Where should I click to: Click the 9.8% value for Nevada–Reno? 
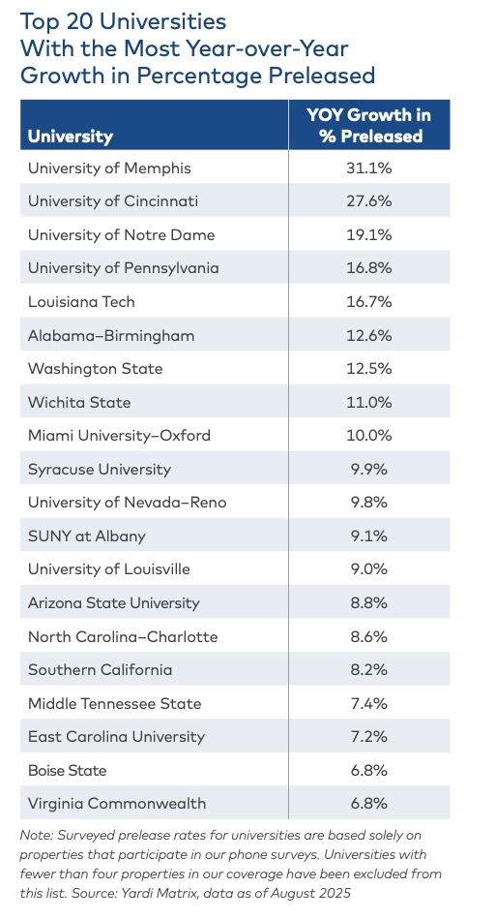(x=368, y=503)
